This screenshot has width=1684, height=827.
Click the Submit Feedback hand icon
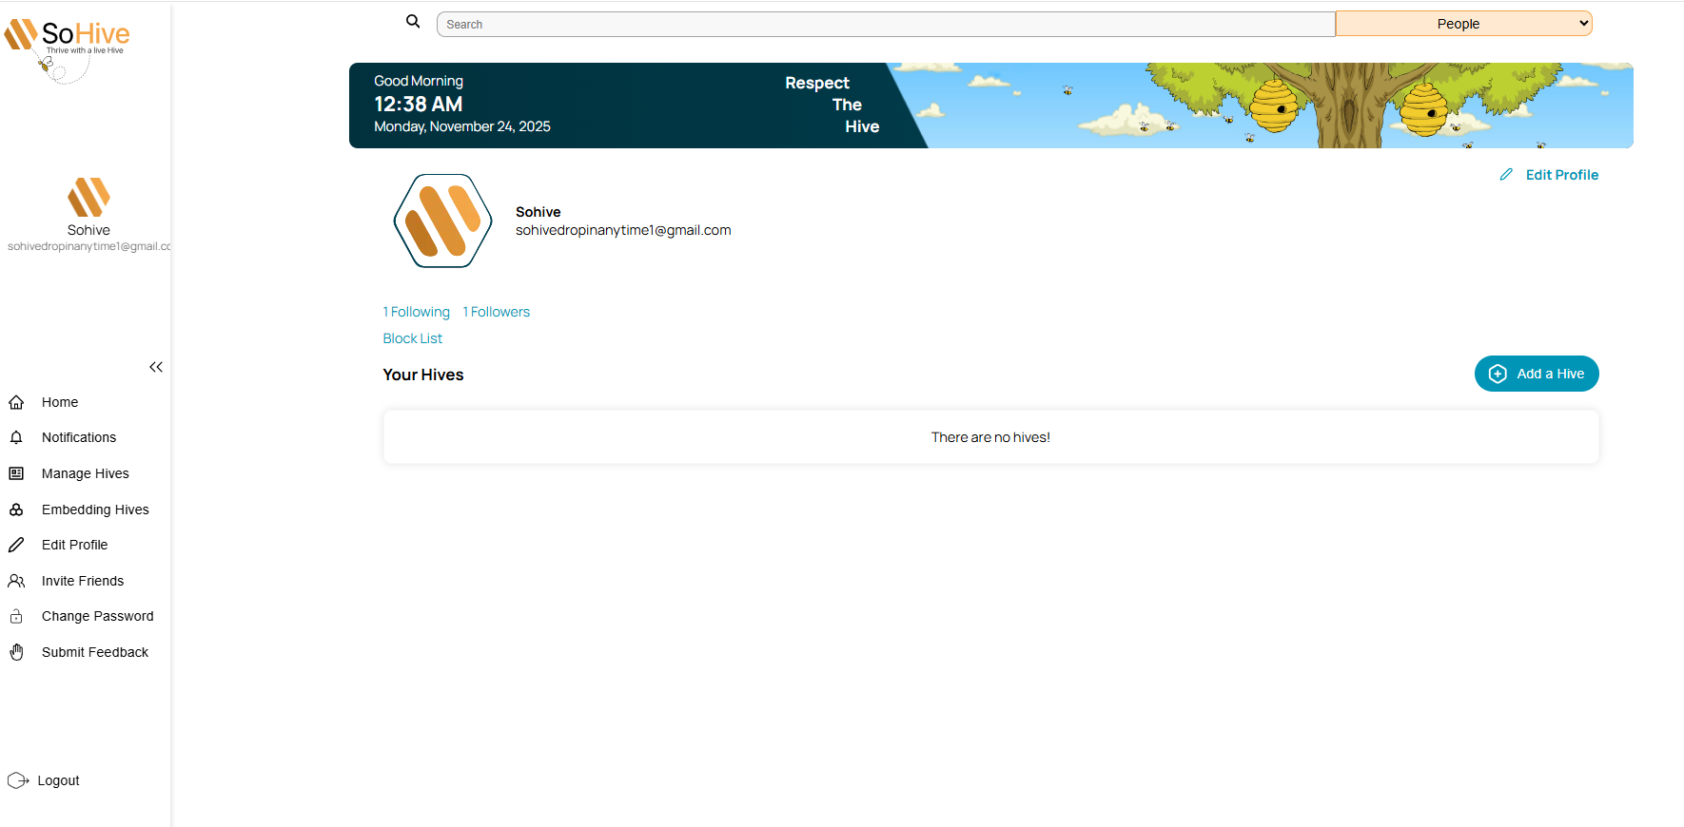16,652
